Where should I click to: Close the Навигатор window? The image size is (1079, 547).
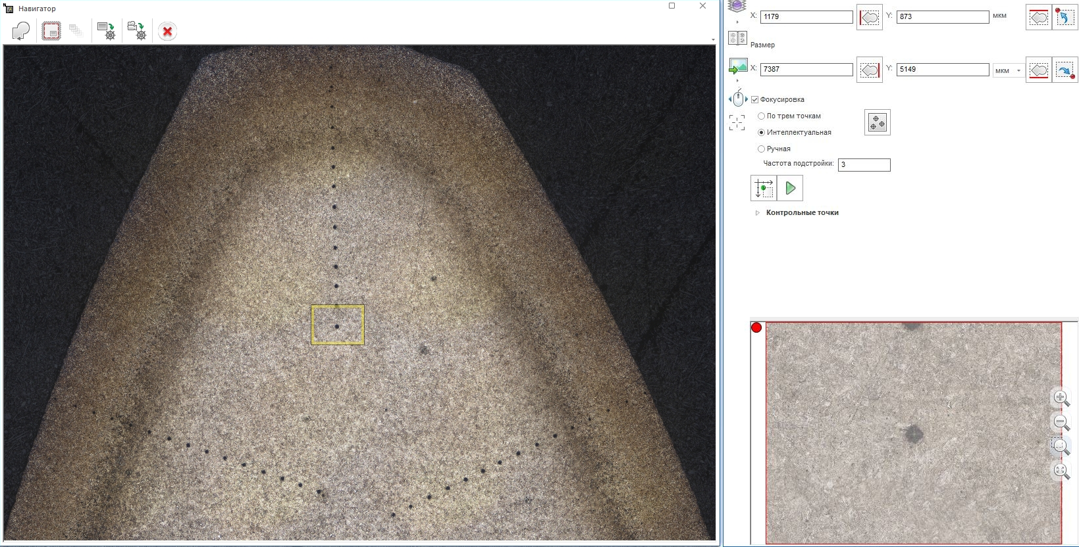(x=702, y=6)
